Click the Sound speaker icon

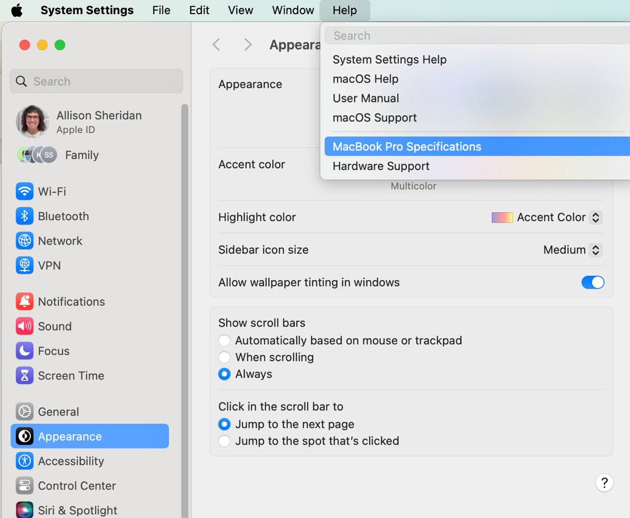tap(25, 326)
